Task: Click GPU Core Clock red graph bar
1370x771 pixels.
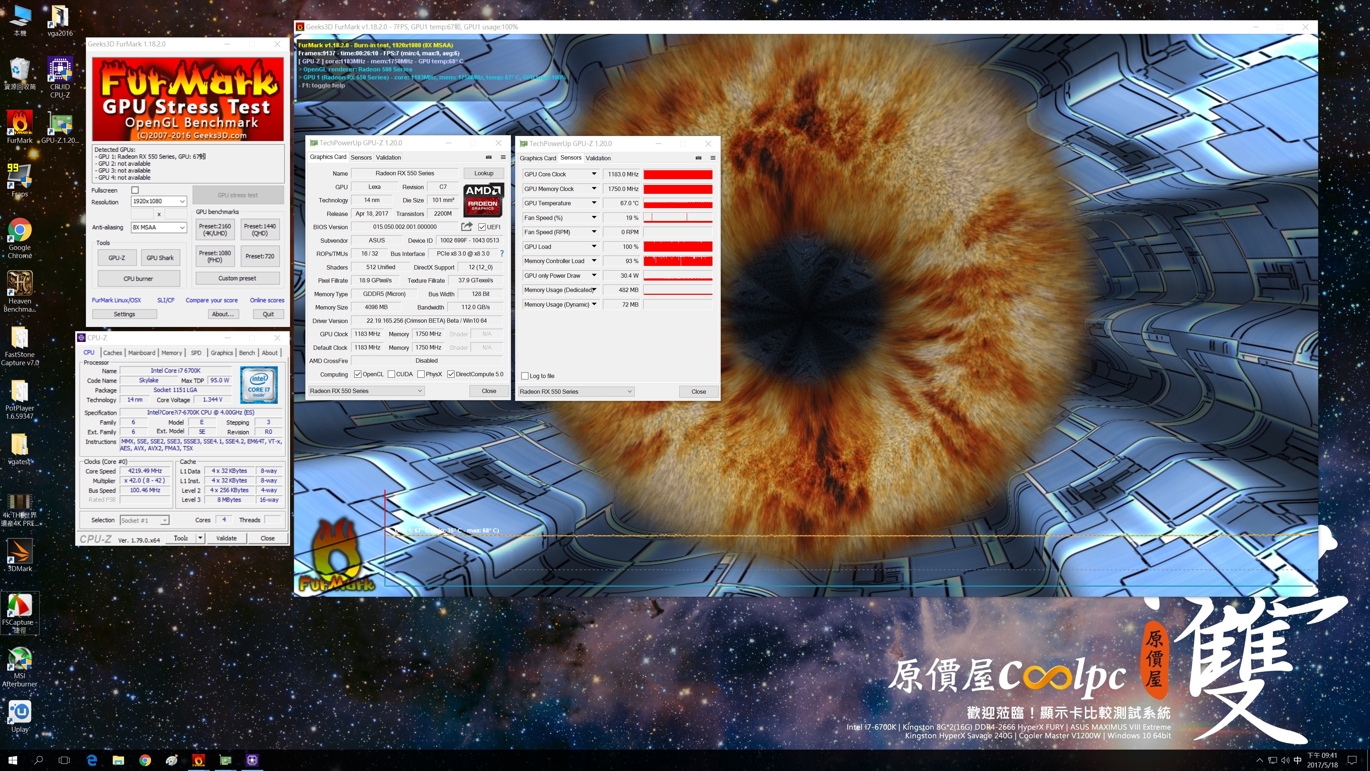Action: click(x=678, y=174)
